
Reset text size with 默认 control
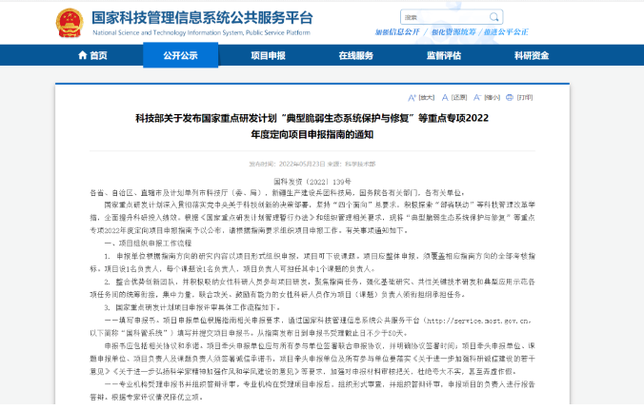coord(457,97)
